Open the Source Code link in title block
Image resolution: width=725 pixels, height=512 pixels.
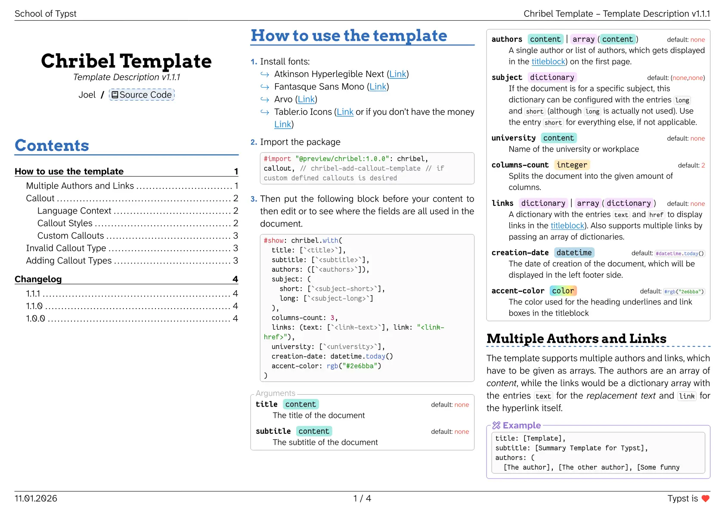tap(145, 95)
